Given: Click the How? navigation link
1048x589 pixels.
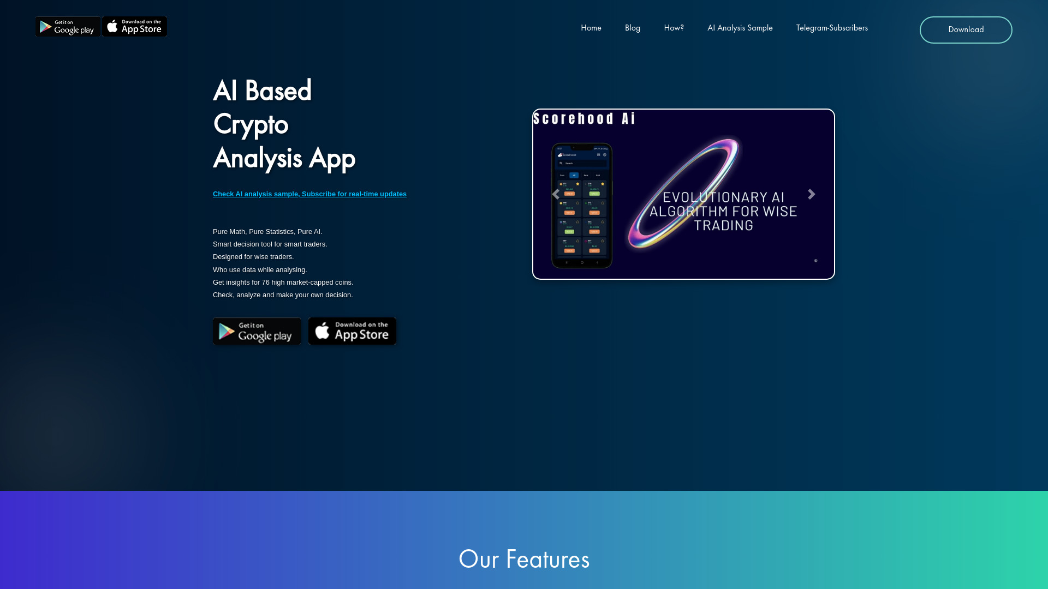Looking at the screenshot, I should click(x=674, y=28).
